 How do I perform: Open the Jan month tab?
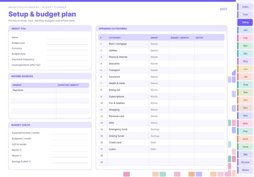[245, 30]
